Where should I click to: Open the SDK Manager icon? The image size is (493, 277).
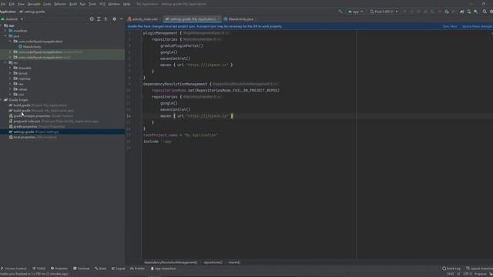pyautogui.click(x=476, y=12)
